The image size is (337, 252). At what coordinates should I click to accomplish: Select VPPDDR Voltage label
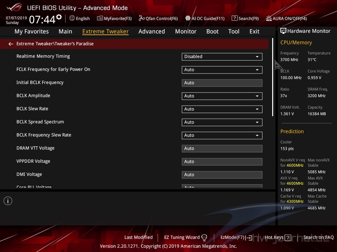[x=33, y=161]
